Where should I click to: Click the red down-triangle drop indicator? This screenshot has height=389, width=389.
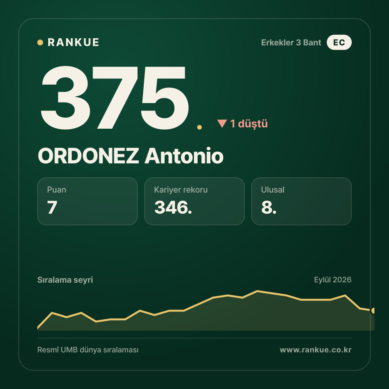[x=222, y=124]
